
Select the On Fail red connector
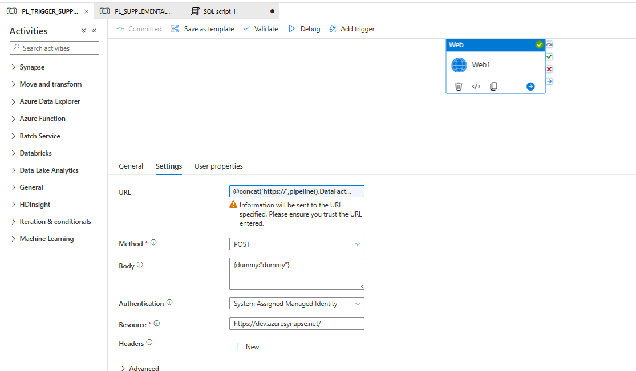pos(549,69)
